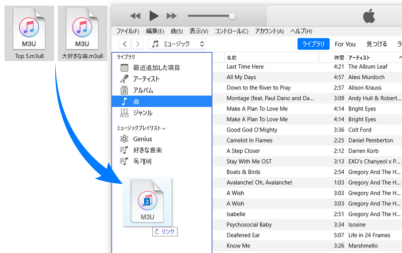Open the アルバム library section
The image size is (402, 253).
click(x=143, y=90)
